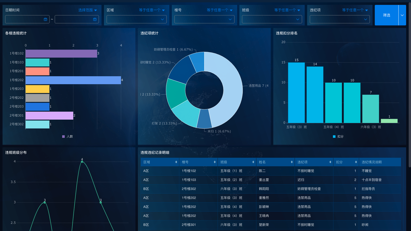This screenshot has width=411, height=231.
Task: Open the end date calendar icon
Action: pos(95,19)
